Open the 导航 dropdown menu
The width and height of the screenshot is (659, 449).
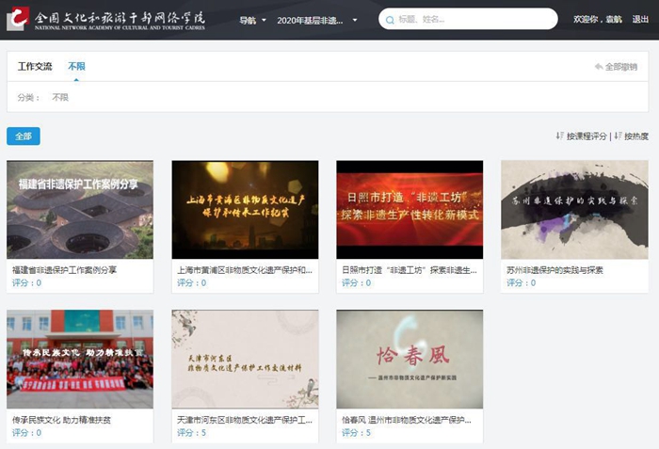252,20
